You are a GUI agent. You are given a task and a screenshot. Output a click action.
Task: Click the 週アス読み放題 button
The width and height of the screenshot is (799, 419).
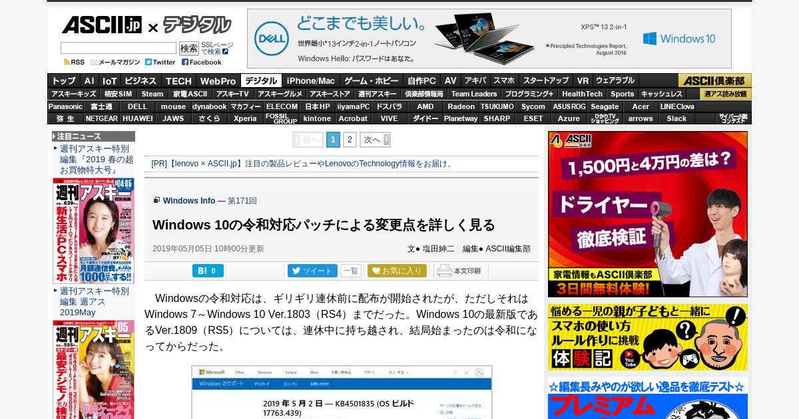pyautogui.click(x=726, y=94)
